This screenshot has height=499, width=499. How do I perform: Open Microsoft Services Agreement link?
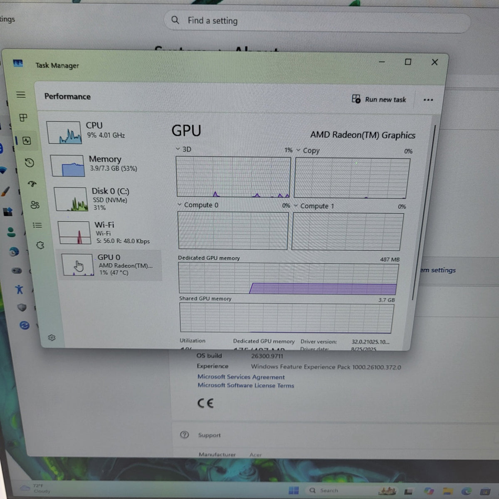[241, 377]
